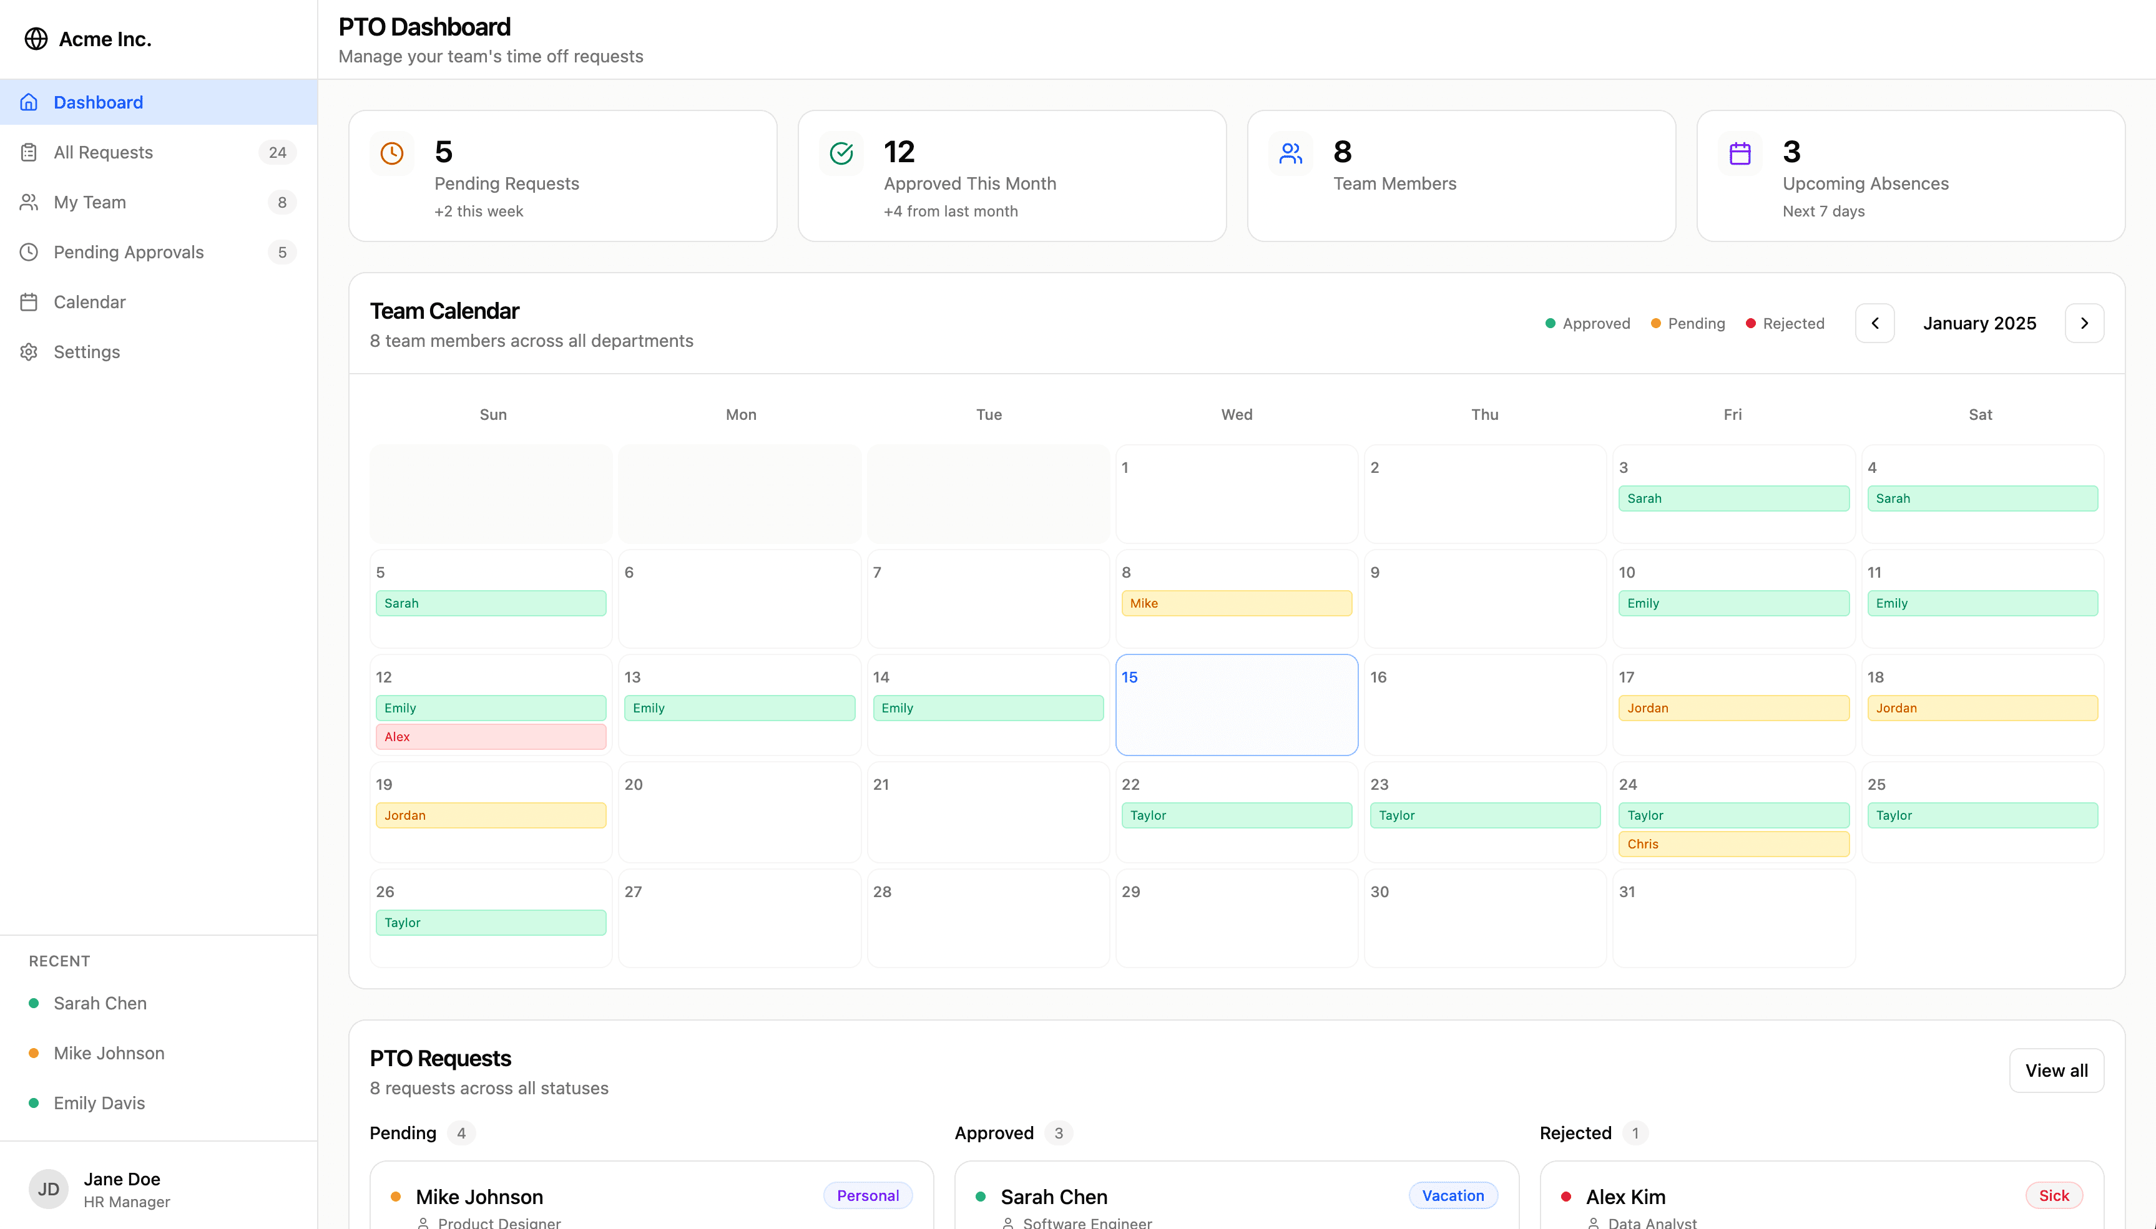Viewport: 2156px width, 1229px height.
Task: Click the orange dot on Mike Johnson request card
Action: [395, 1196]
